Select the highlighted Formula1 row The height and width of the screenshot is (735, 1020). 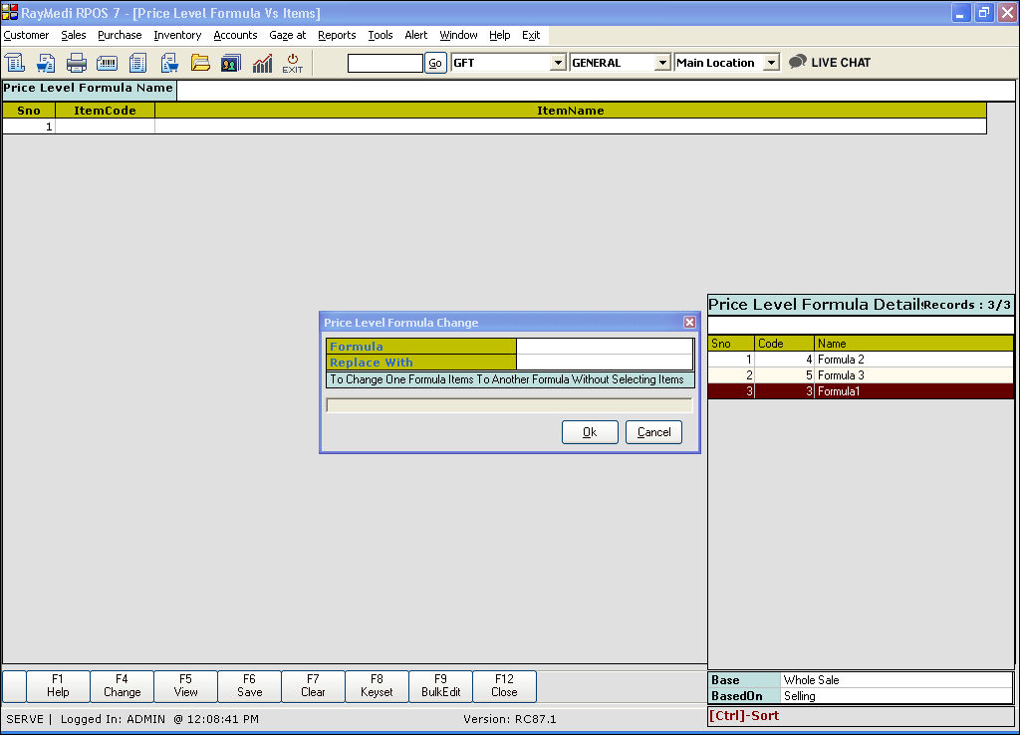click(x=861, y=391)
